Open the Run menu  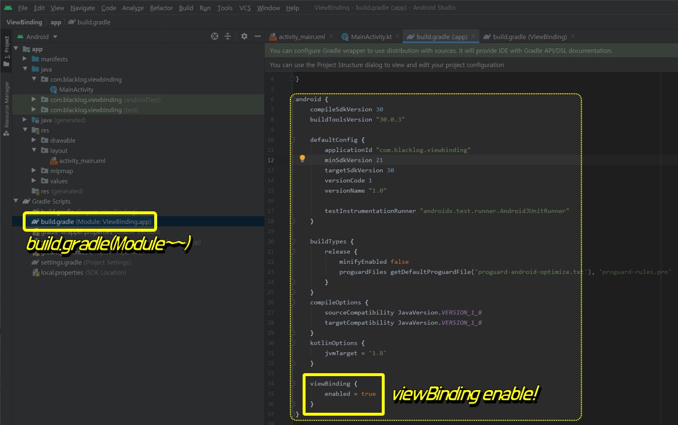tap(205, 8)
